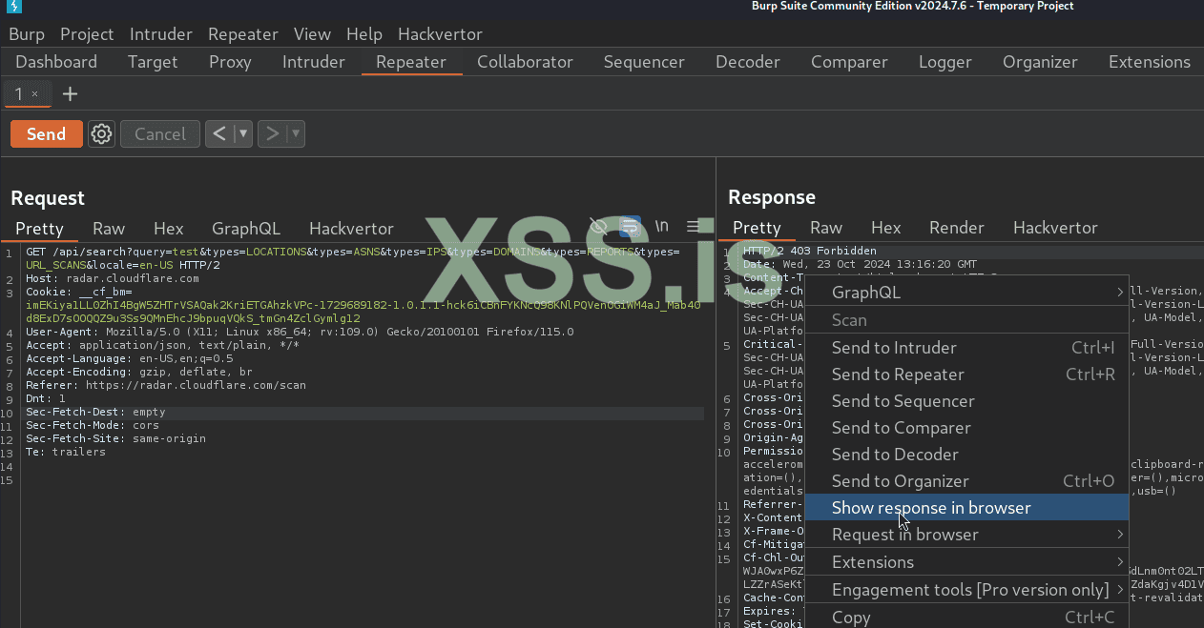The width and height of the screenshot is (1204, 628).
Task: Open Repeater settings gear icon
Action: 102,134
